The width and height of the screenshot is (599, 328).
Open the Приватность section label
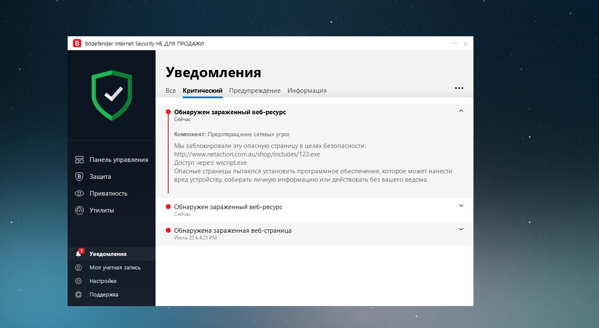109,194
